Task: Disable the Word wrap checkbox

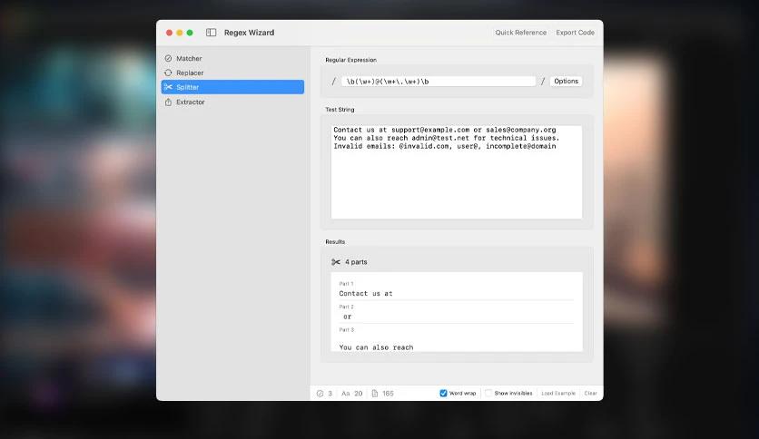Action: (443, 394)
